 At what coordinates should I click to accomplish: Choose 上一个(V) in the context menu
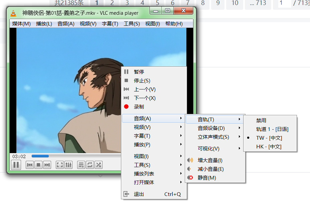coord(154,89)
